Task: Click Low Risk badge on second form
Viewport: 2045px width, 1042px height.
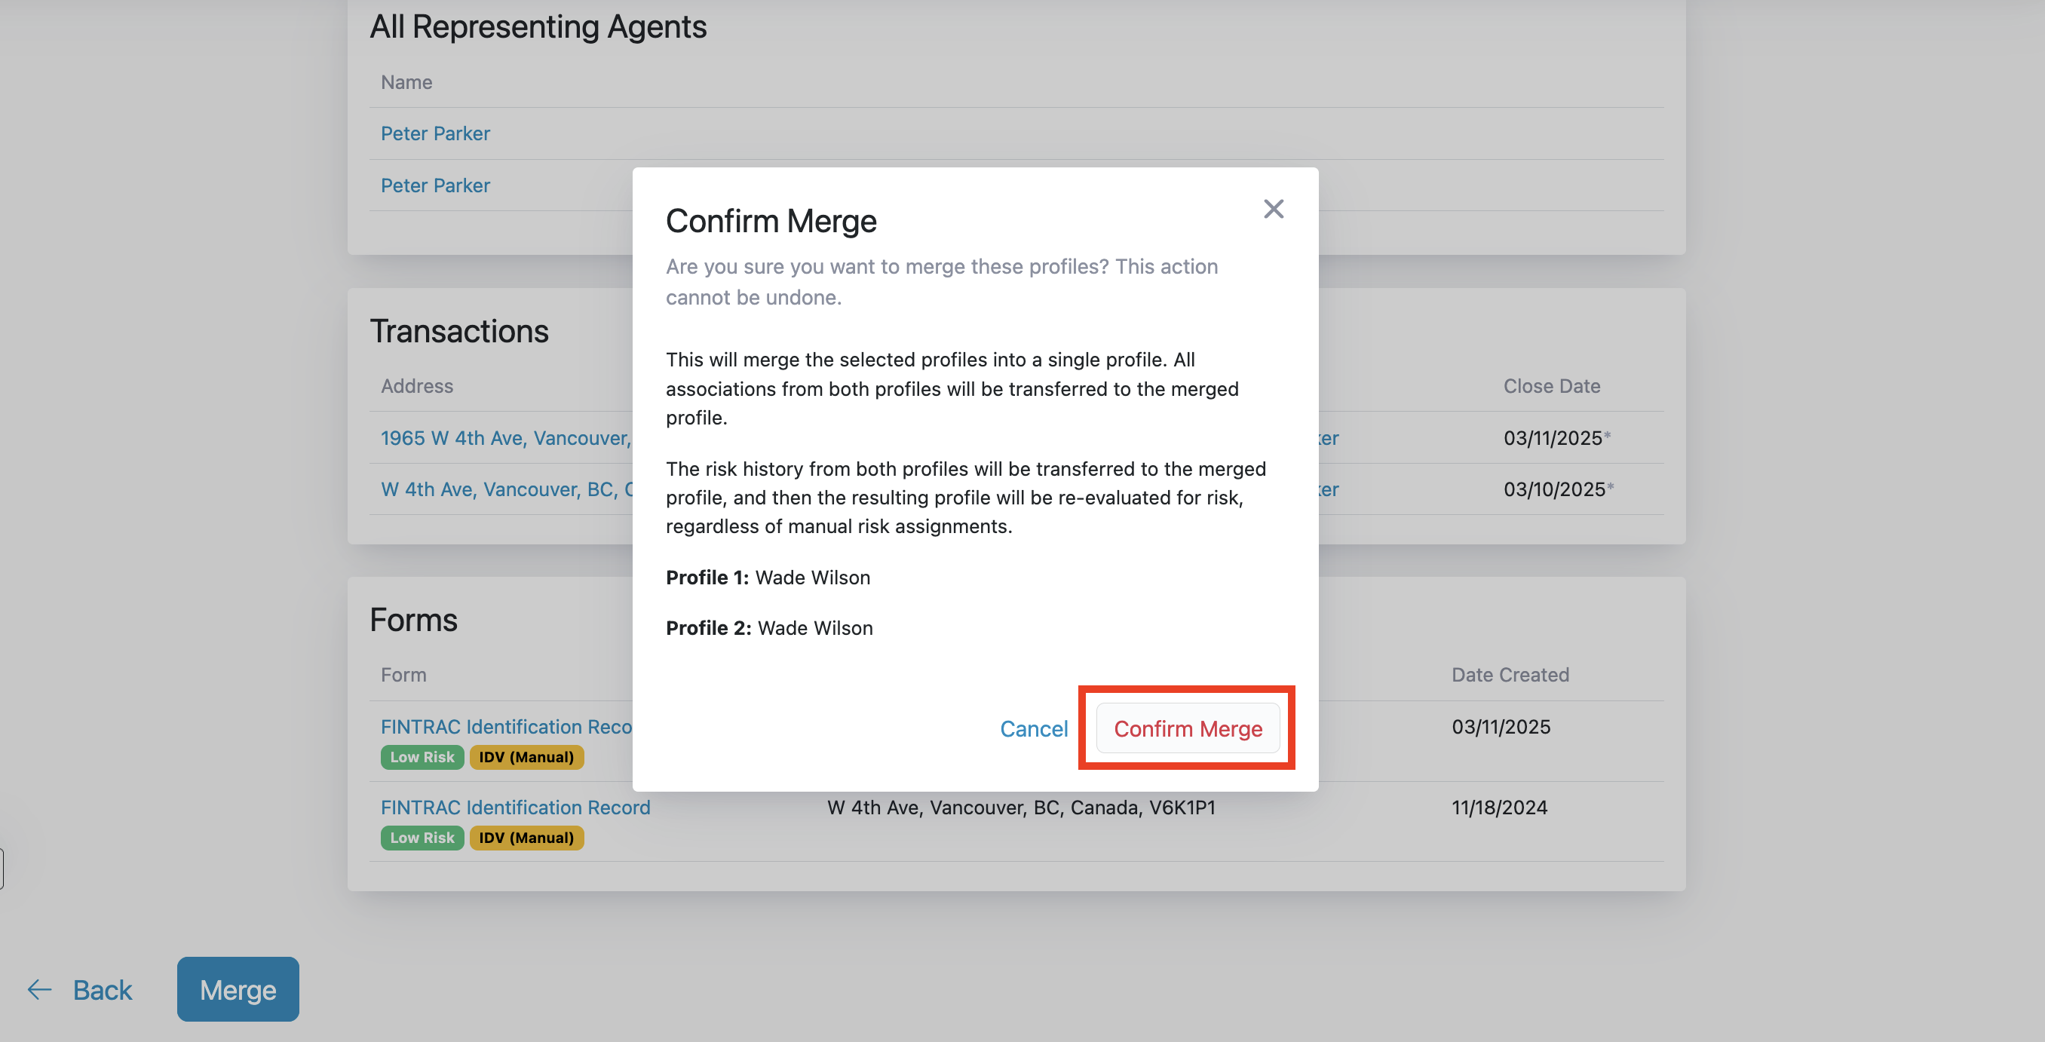Action: (x=422, y=836)
